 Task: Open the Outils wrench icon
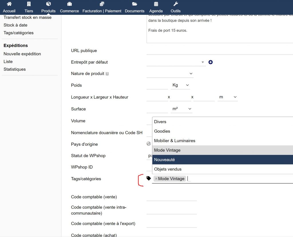[175, 4]
